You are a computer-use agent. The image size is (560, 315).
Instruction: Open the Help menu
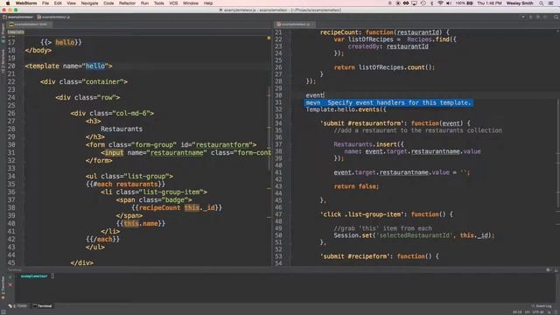click(x=208, y=3)
